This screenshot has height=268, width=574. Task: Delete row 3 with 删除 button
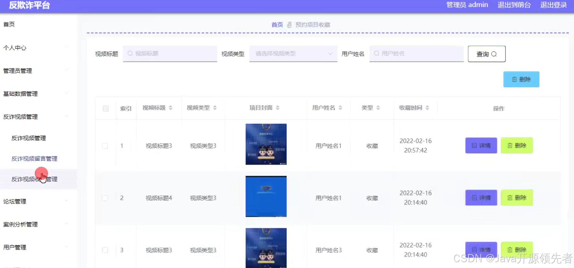click(x=517, y=250)
